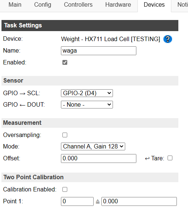The image size is (188, 207).
Task: Open the Main tab
Action: pyautogui.click(x=15, y=5)
